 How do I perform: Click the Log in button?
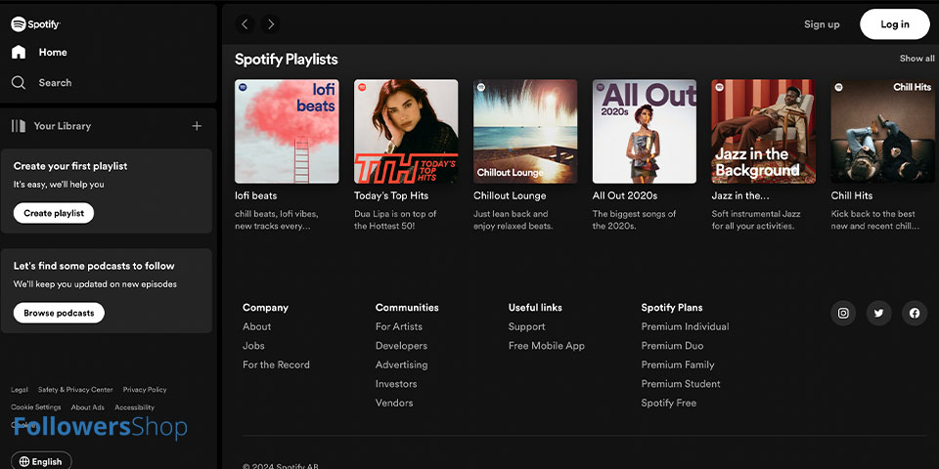895,24
